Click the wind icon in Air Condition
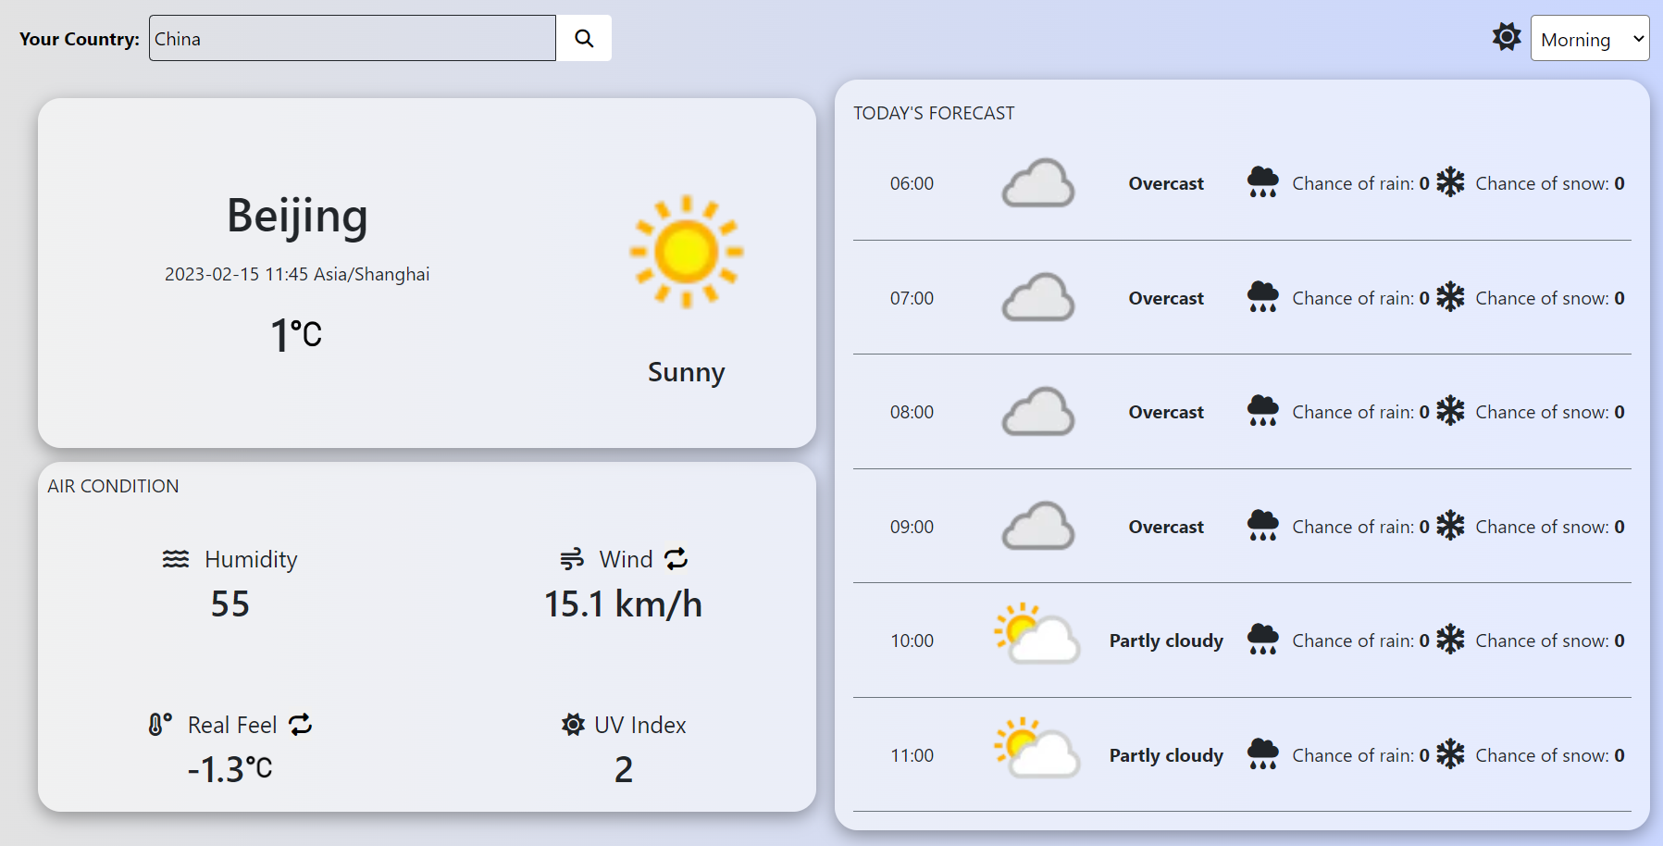 pos(571,559)
